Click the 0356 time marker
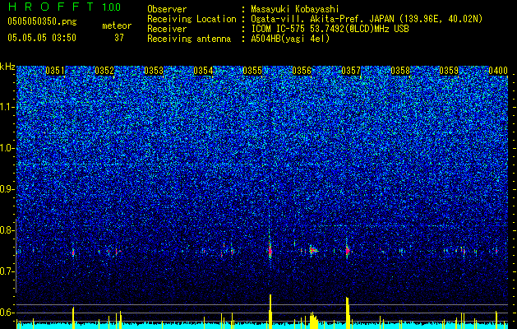 tap(302, 71)
